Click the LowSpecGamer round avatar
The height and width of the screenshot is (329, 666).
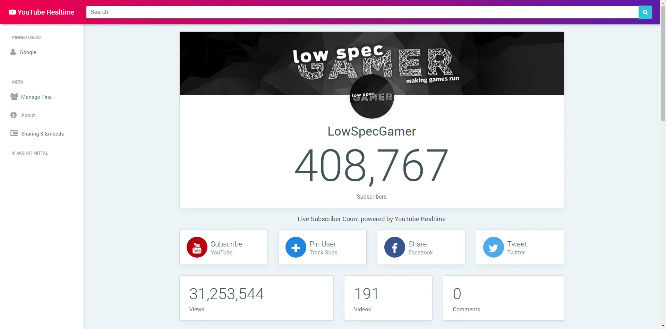pyautogui.click(x=372, y=97)
